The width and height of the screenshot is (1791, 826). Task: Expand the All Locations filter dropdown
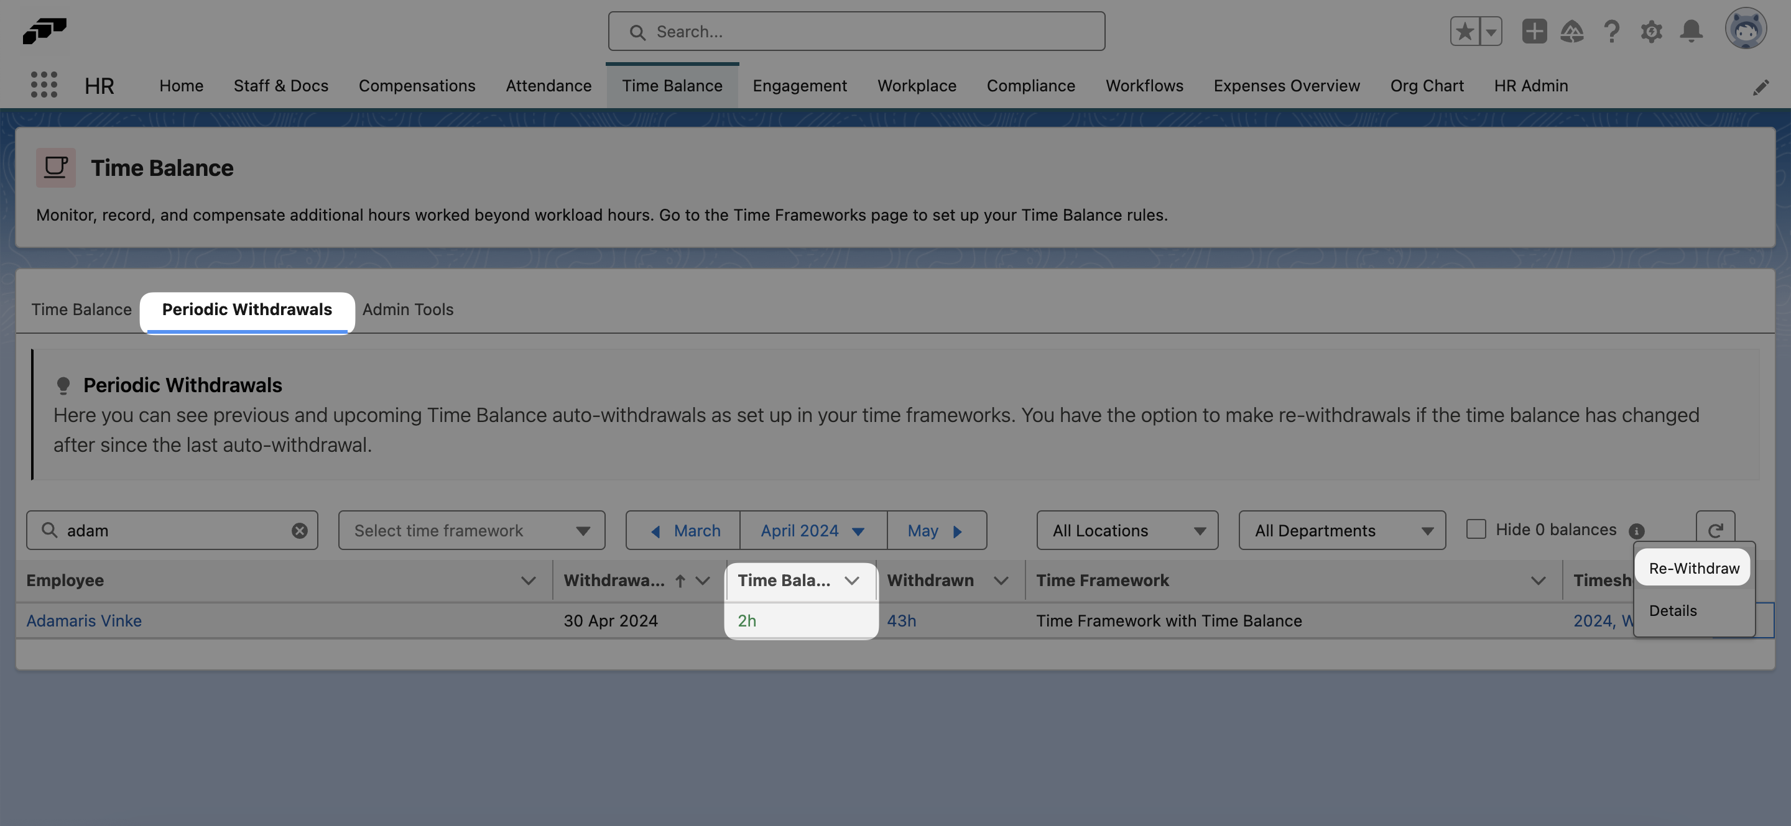click(1126, 530)
